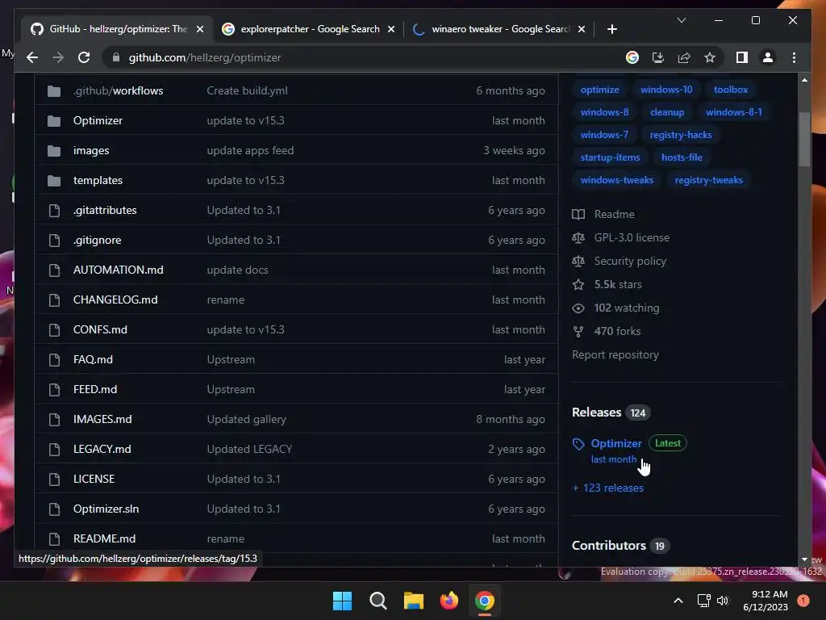The height and width of the screenshot is (620, 826).
Task: Open the .github/workflows folder
Action: 118,90
